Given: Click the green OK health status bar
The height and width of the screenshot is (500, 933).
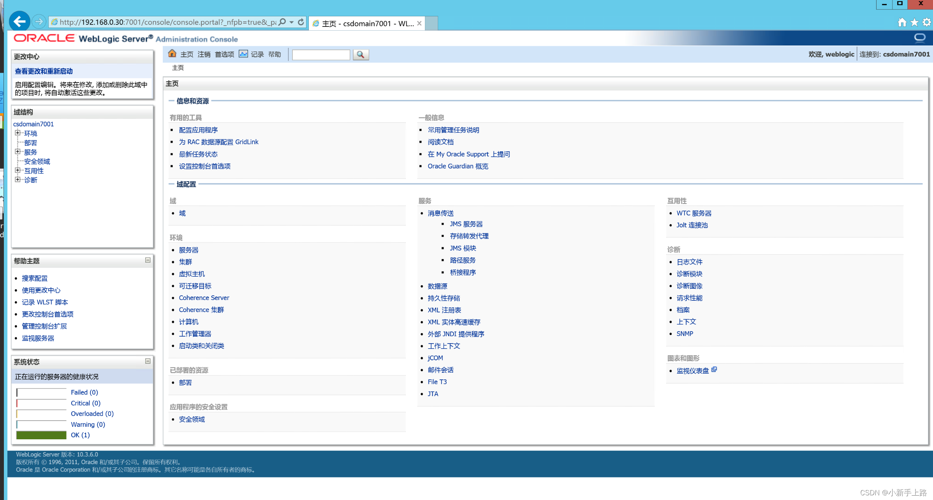Looking at the screenshot, I should pos(41,435).
